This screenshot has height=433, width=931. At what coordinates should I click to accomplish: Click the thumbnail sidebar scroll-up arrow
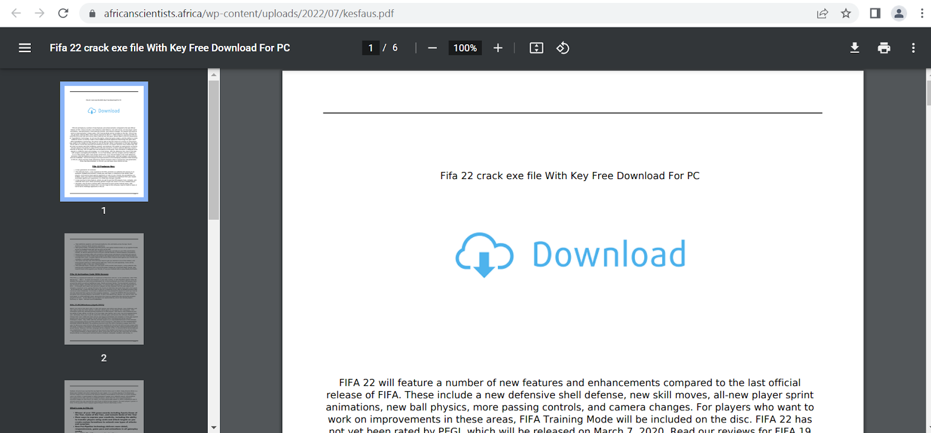(214, 74)
